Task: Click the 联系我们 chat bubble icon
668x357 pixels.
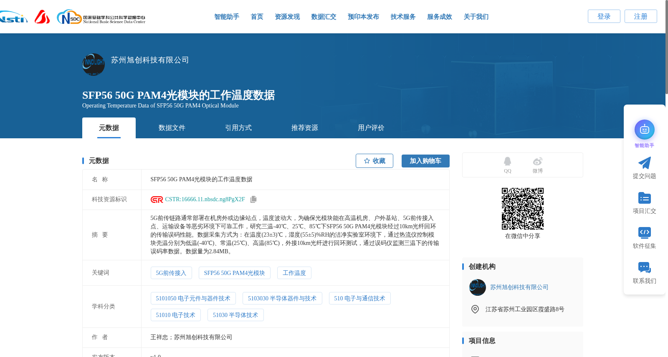Action: point(644,267)
